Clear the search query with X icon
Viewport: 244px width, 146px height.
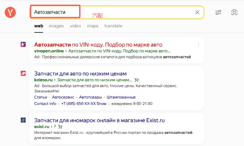(x=197, y=12)
